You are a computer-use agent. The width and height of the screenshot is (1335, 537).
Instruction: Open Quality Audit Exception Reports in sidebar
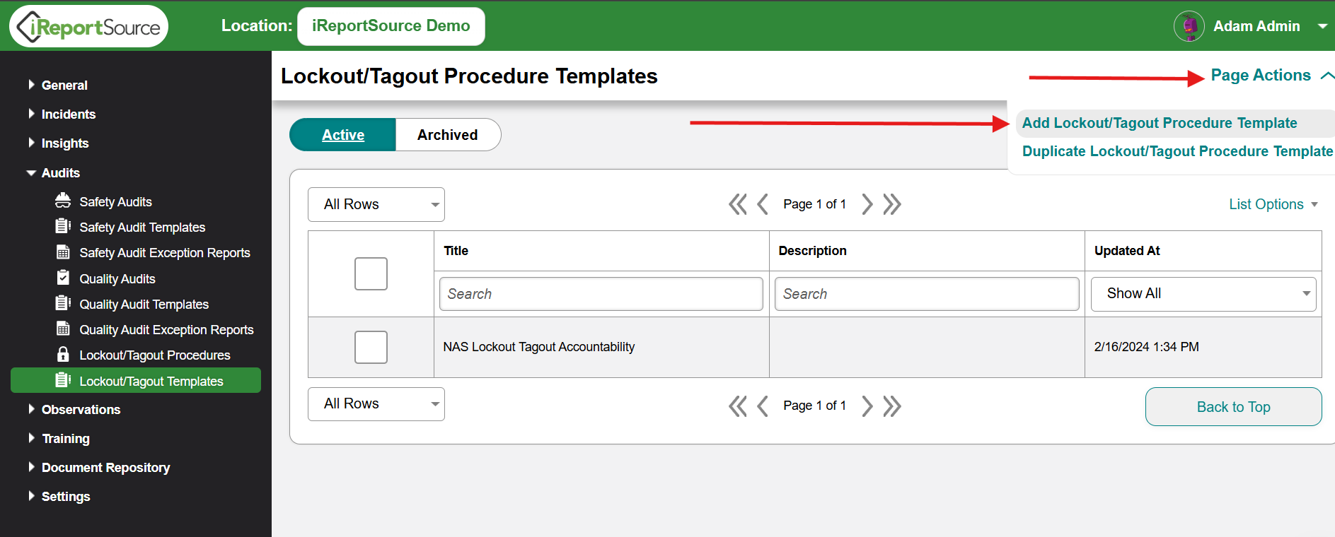pyautogui.click(x=166, y=330)
